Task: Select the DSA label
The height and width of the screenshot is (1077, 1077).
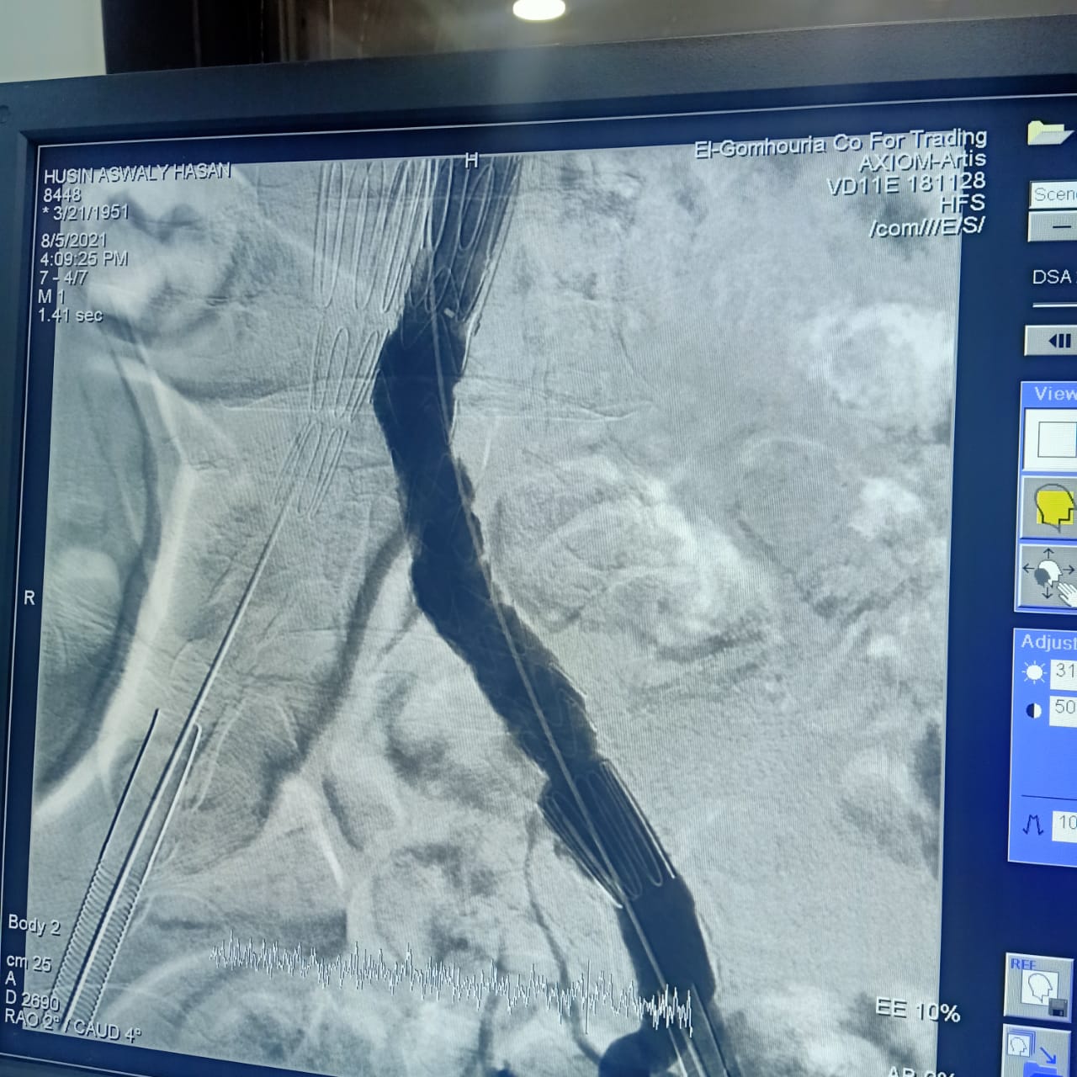Action: point(1052,277)
